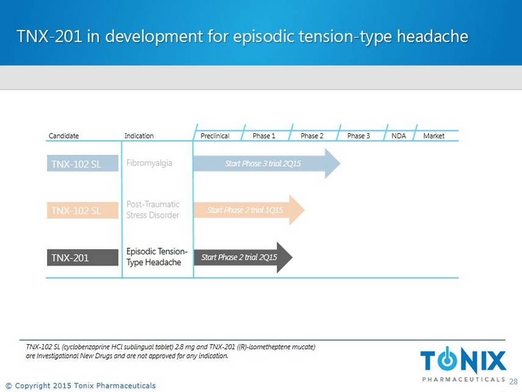This screenshot has height=392, width=522.
Task: Click the slide title about TNX-201
Action: pyautogui.click(x=242, y=37)
